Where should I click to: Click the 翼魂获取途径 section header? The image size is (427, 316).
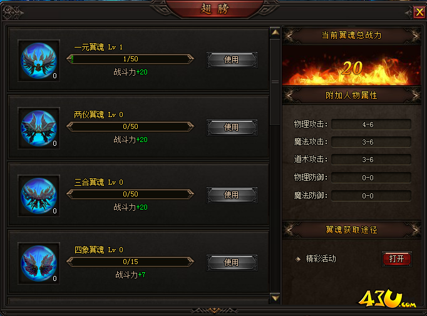point(352,230)
